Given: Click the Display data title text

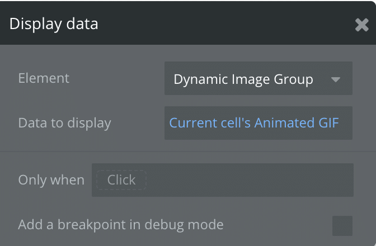Looking at the screenshot, I should click(54, 24).
